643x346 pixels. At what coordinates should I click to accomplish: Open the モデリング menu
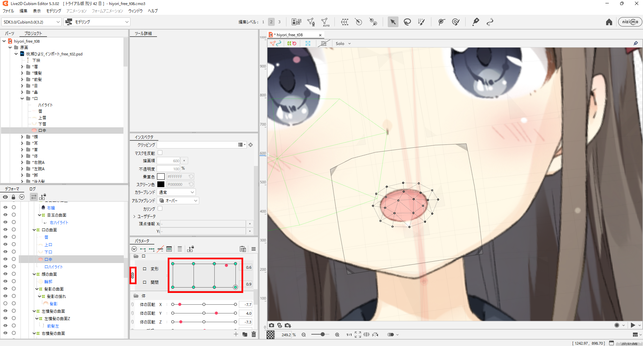[54, 11]
